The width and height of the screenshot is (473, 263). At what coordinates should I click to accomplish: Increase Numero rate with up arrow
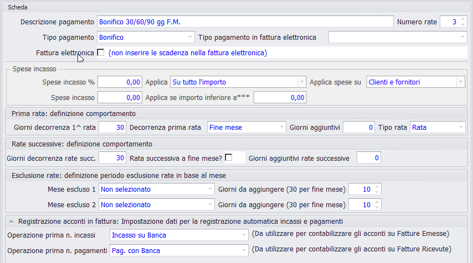(x=462, y=19)
